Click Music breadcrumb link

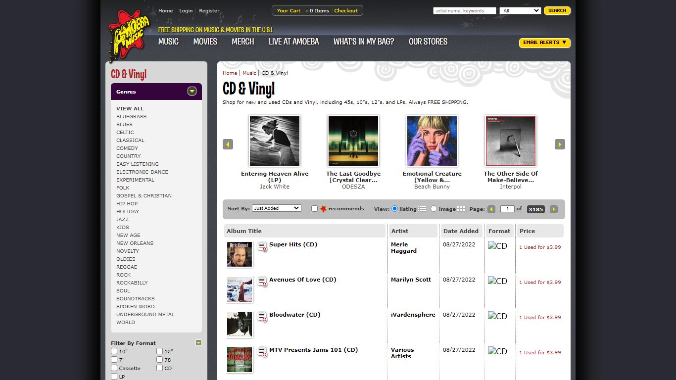click(249, 73)
